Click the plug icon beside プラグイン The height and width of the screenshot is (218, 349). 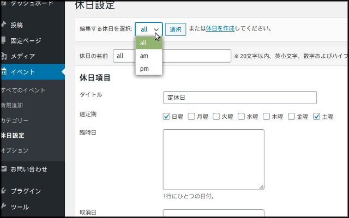[x=3, y=191]
